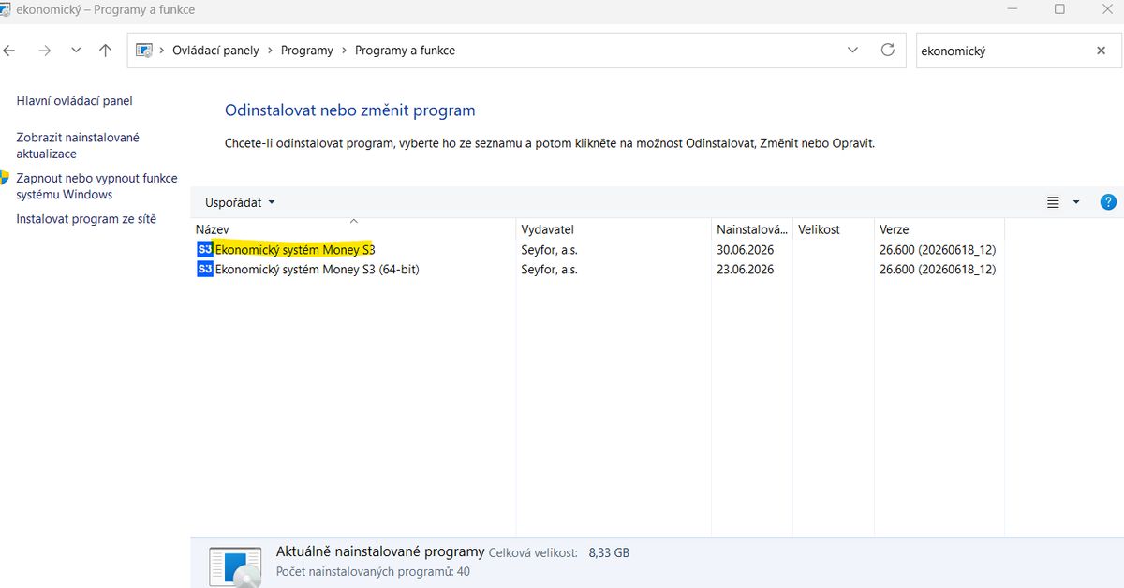Image resolution: width=1124 pixels, height=588 pixels.
Task: Open Zapnout nebo vypnout funkce systému Windows
Action: (96, 186)
